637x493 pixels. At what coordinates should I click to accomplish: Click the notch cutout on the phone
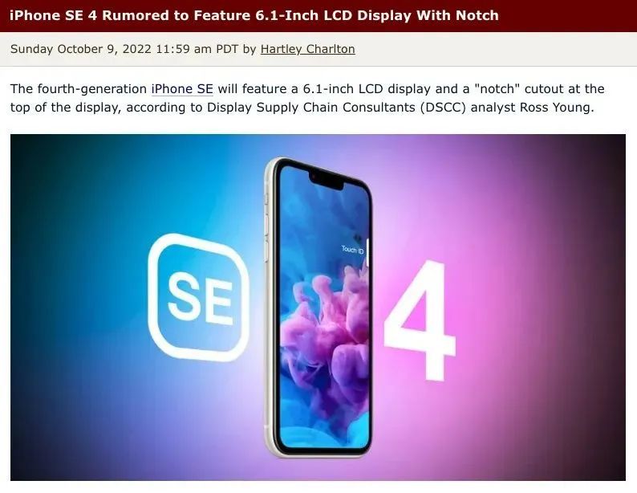[327, 181]
